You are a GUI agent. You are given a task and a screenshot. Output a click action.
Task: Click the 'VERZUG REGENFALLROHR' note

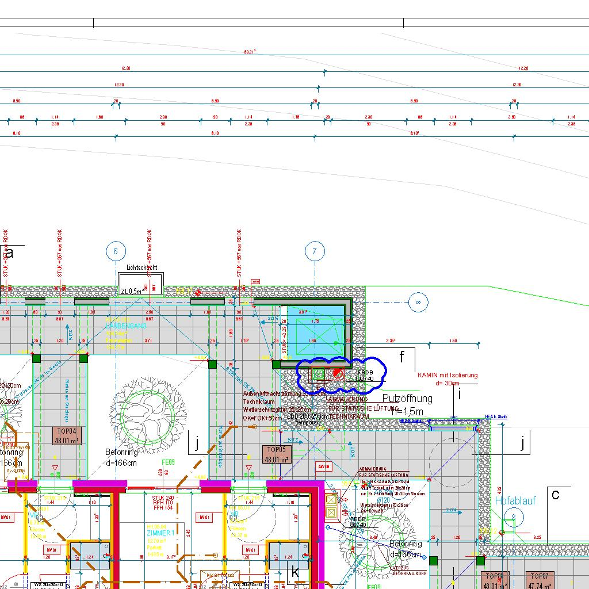point(410,571)
